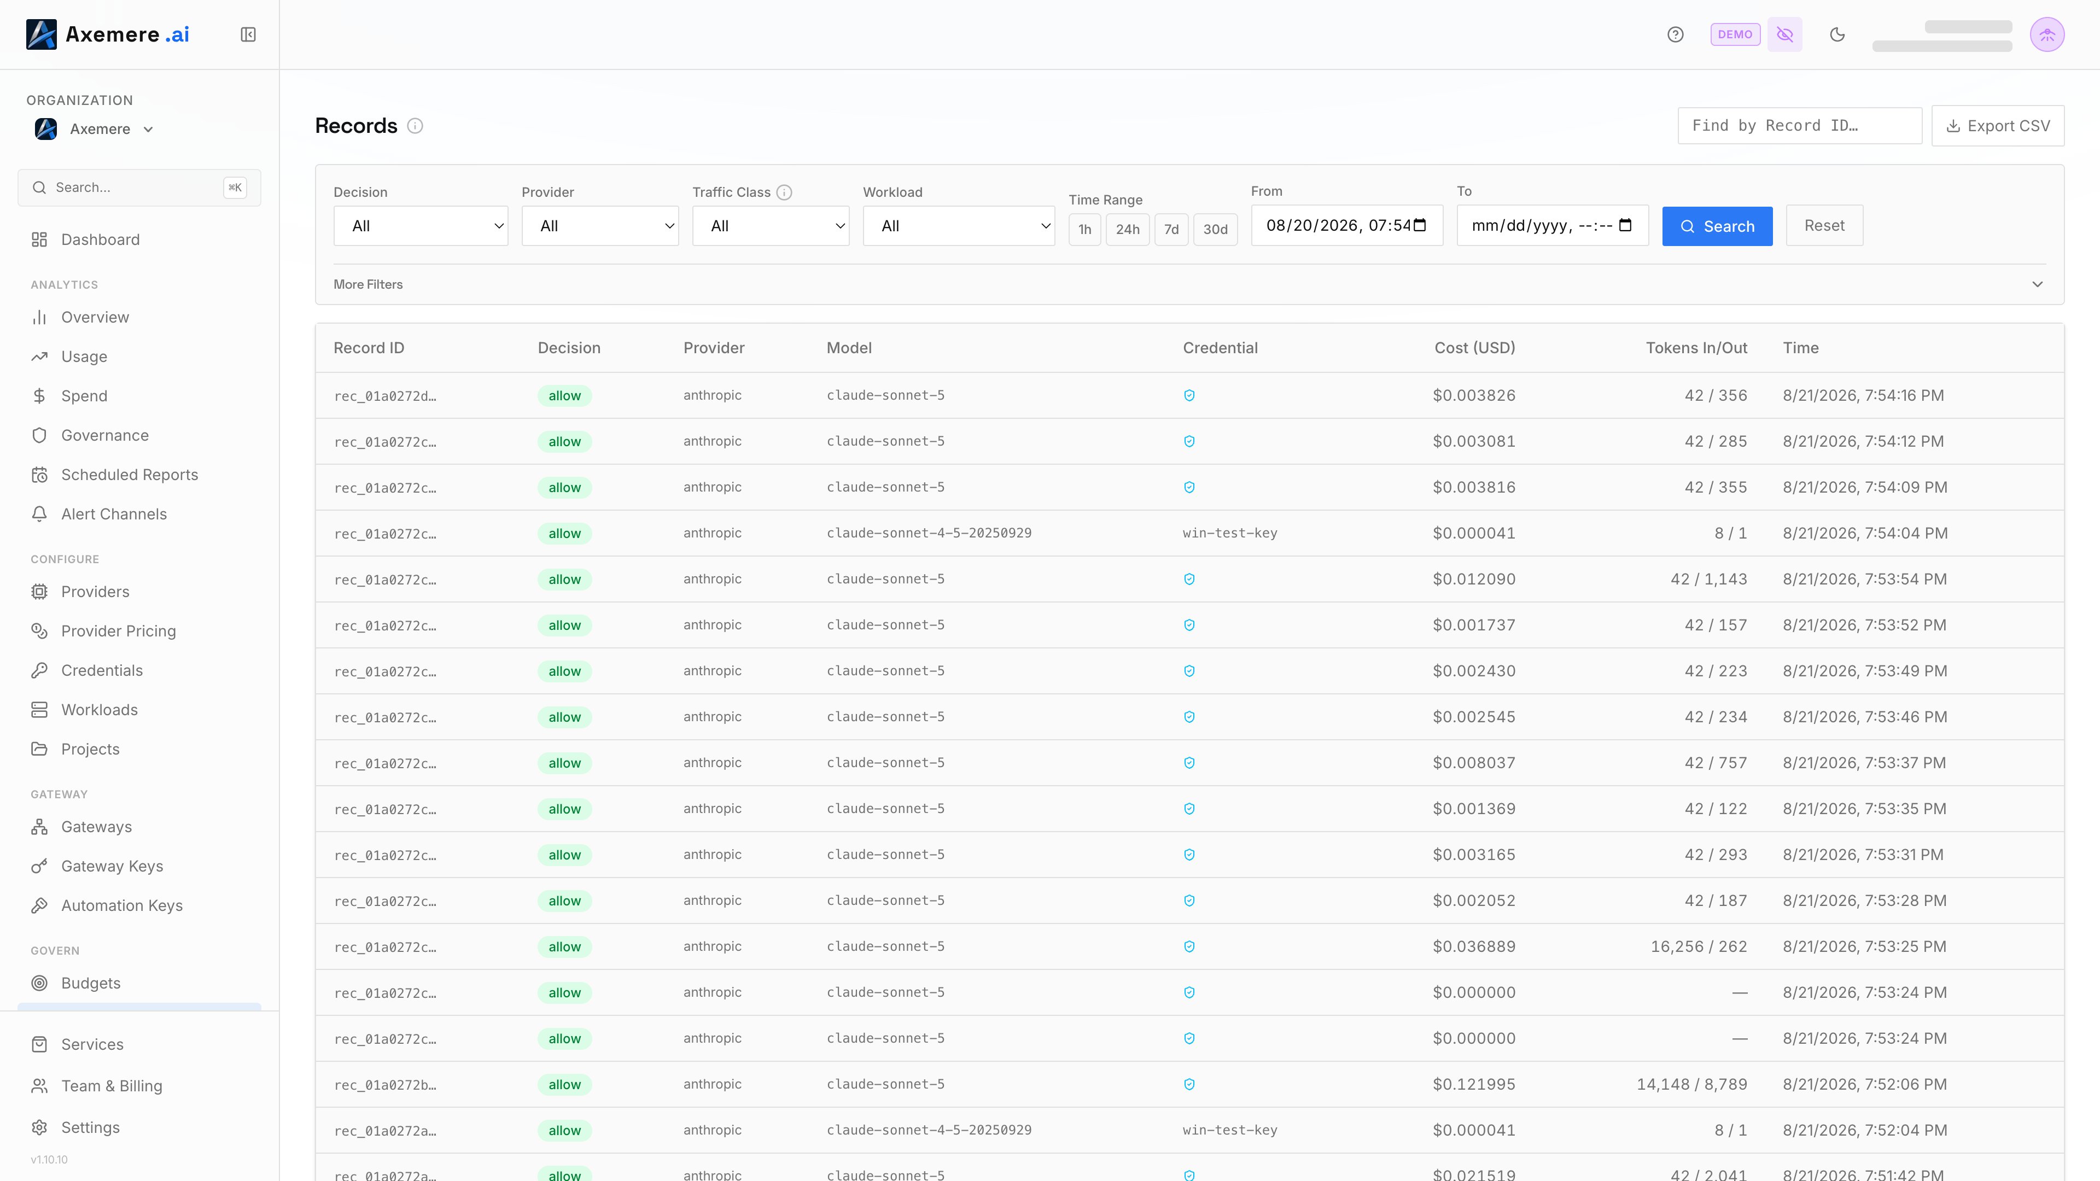The height and width of the screenshot is (1181, 2100).
Task: Click credential shield icon for $0.036889 row
Action: click(1189, 947)
